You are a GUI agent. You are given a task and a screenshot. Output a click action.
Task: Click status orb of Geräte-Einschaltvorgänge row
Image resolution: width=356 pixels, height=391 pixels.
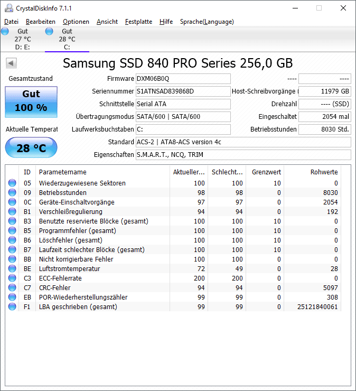click(x=12, y=202)
